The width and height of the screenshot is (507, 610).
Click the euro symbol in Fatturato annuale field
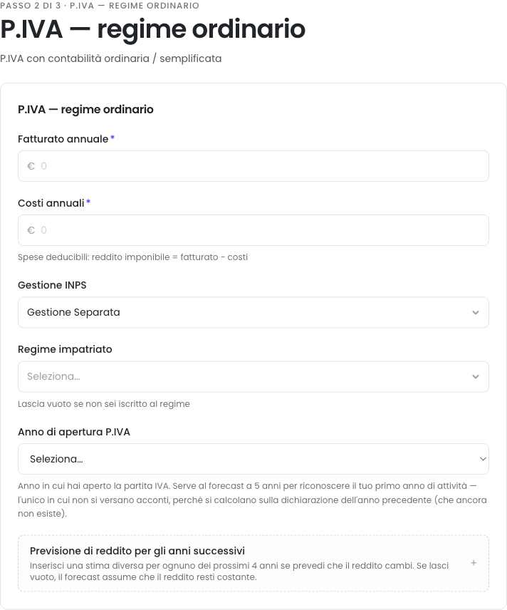[x=31, y=166]
